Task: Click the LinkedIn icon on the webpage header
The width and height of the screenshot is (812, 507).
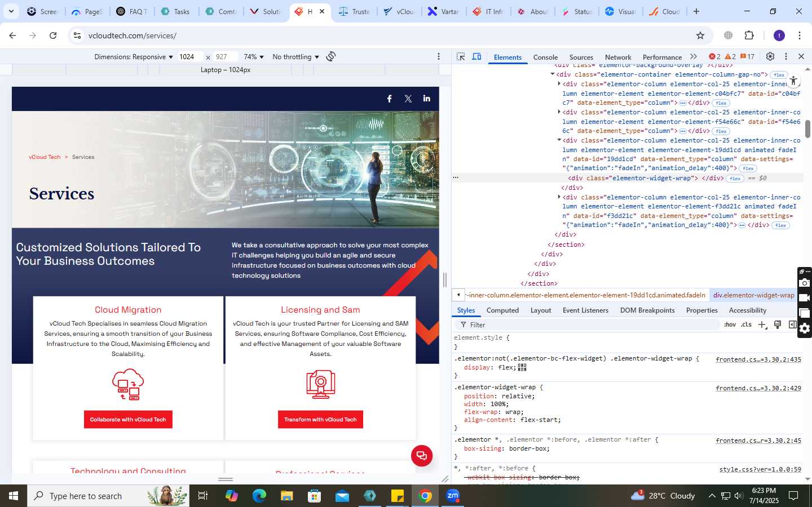Action: 427,98
